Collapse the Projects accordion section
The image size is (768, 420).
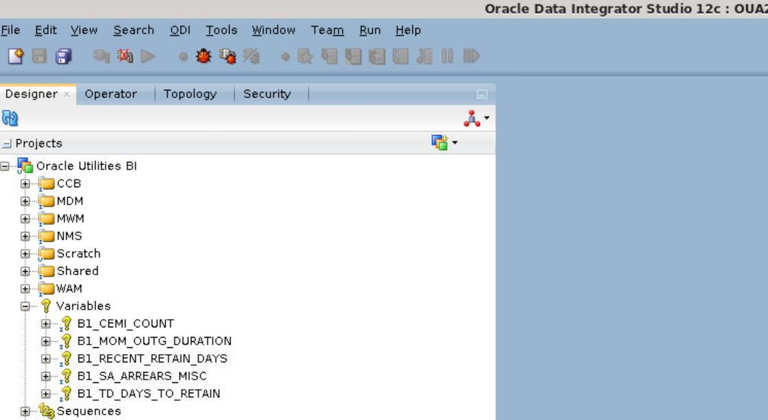7,143
